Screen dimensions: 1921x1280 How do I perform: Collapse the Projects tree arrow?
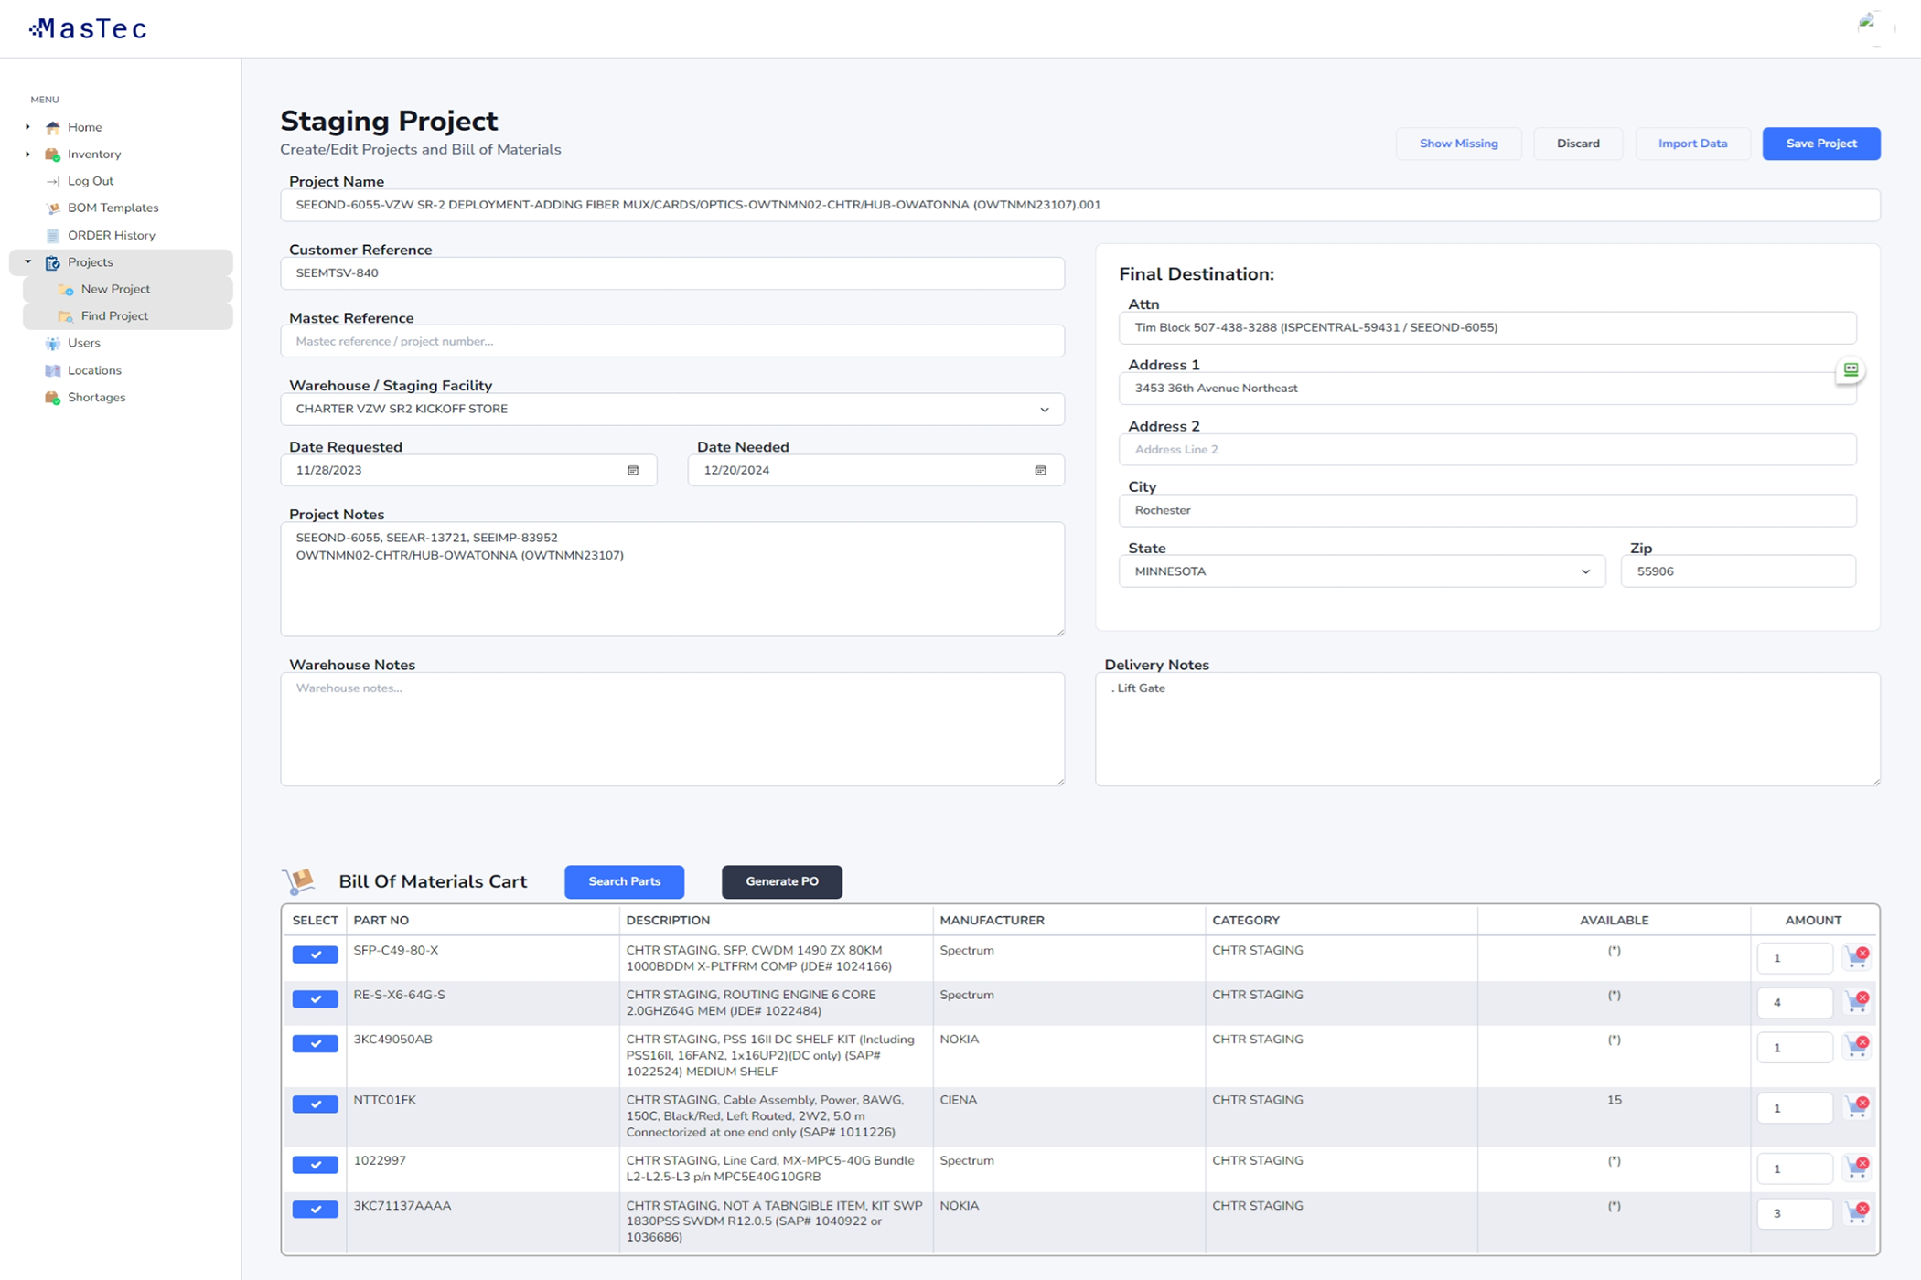pos(27,262)
